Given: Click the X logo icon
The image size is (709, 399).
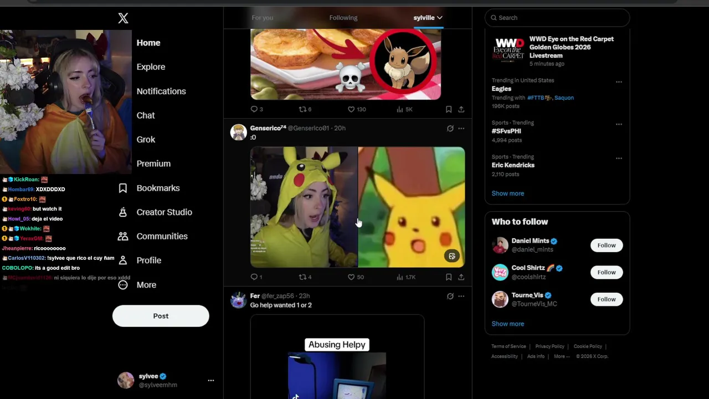Looking at the screenshot, I should click(x=123, y=18).
